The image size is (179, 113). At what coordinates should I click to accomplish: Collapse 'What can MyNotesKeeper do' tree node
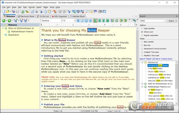tap(3, 28)
